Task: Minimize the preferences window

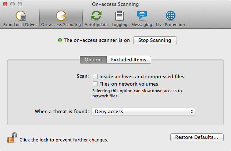Action: pyautogui.click(x=13, y=4)
